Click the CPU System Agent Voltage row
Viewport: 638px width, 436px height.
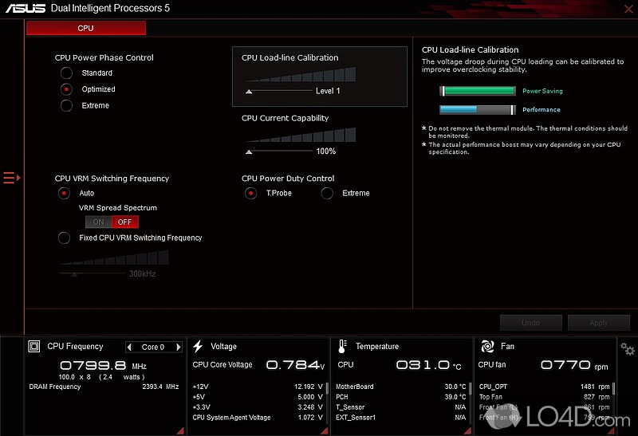click(258, 418)
